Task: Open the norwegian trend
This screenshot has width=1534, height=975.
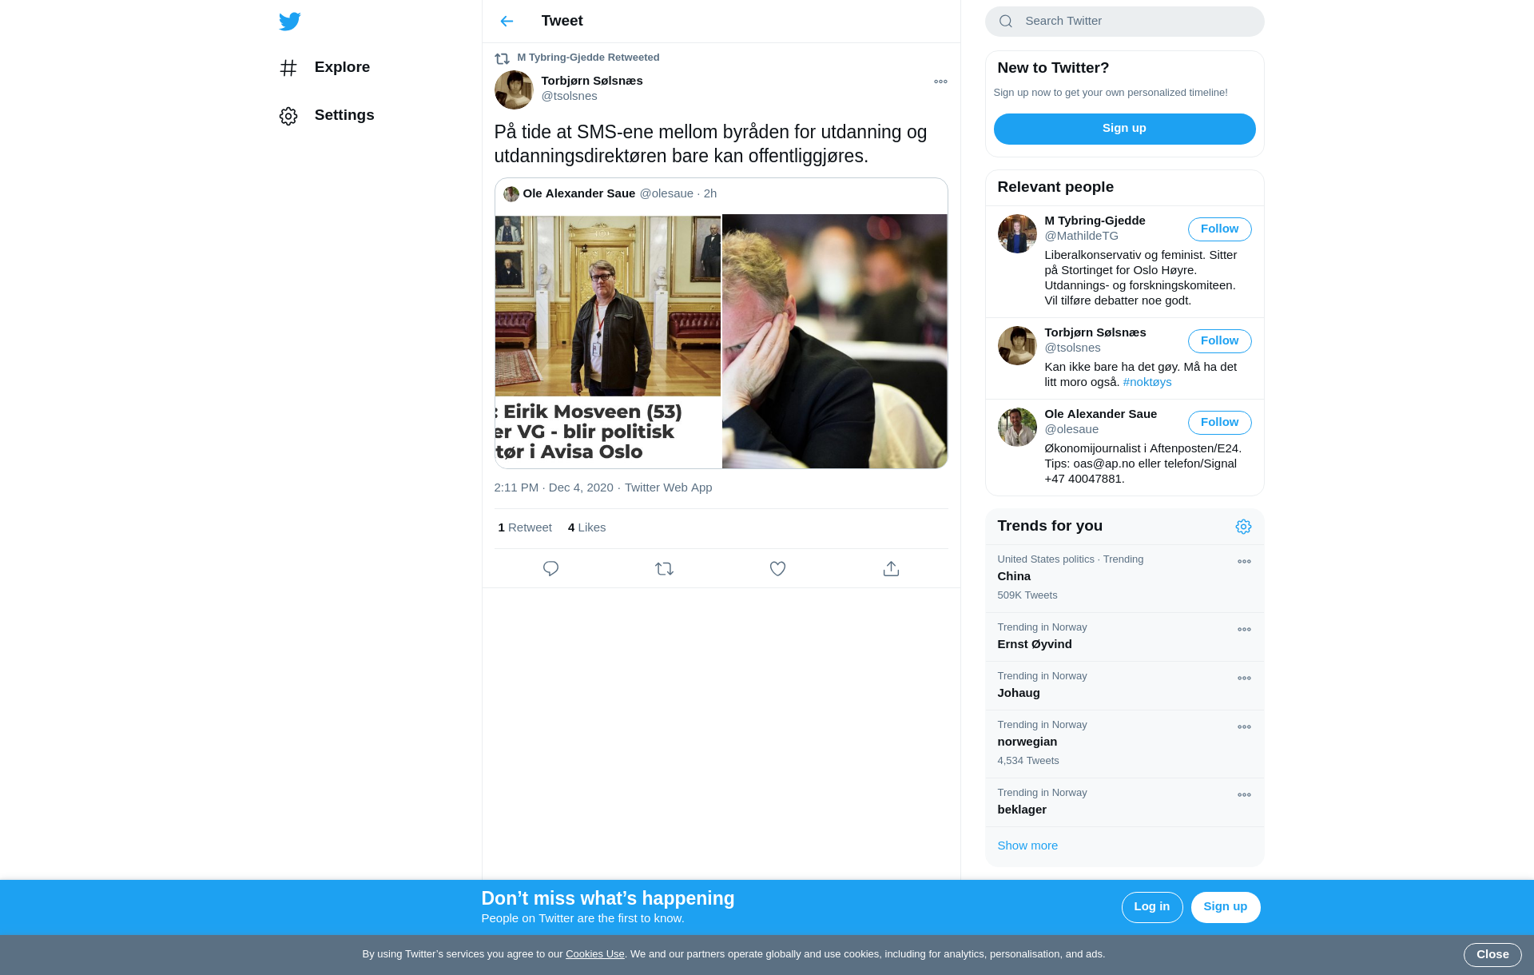Action: point(1124,744)
